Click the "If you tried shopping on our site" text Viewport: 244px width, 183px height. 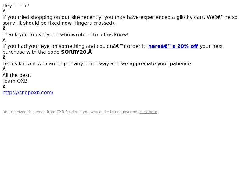[41, 17]
